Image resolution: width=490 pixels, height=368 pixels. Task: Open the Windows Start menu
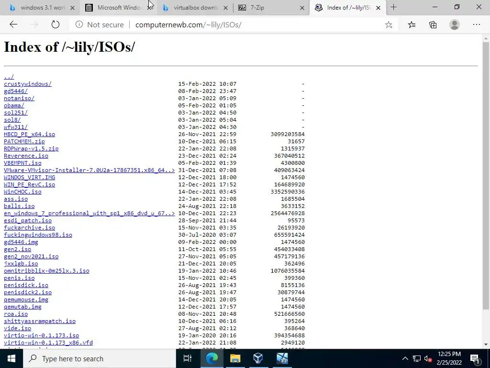(x=11, y=358)
